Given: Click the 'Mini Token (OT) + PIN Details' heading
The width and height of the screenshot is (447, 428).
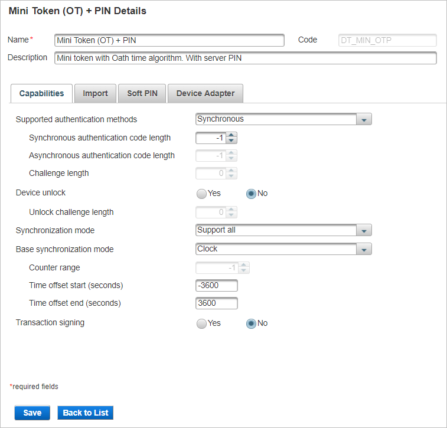Looking at the screenshot, I should 77,11.
